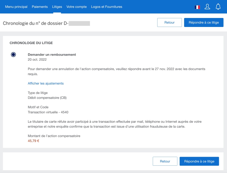Click the top Répondre à ce litige button

click(x=203, y=22)
